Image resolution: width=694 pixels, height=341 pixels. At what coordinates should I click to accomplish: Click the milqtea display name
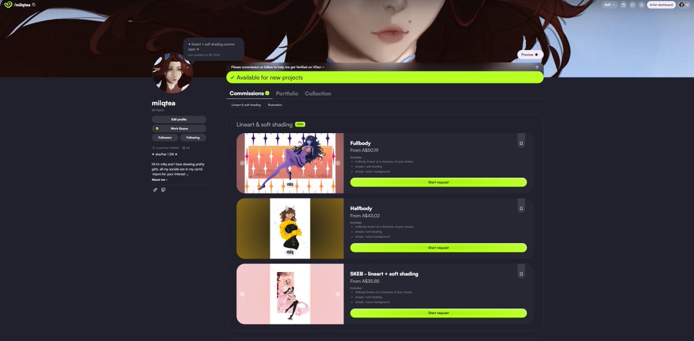click(164, 104)
